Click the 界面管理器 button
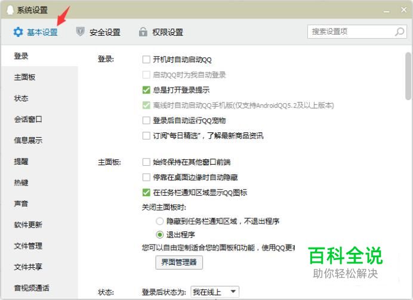 tap(179, 262)
